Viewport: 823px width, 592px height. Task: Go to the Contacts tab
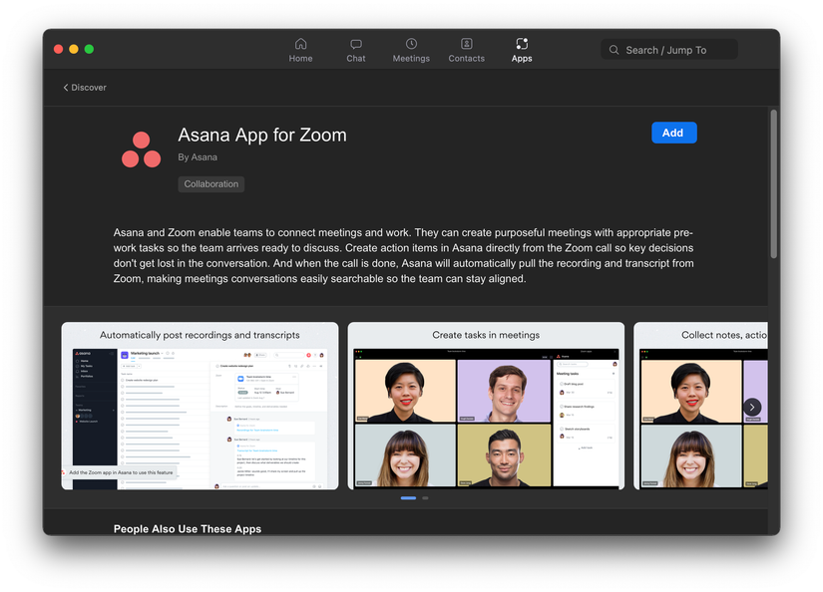click(x=466, y=51)
